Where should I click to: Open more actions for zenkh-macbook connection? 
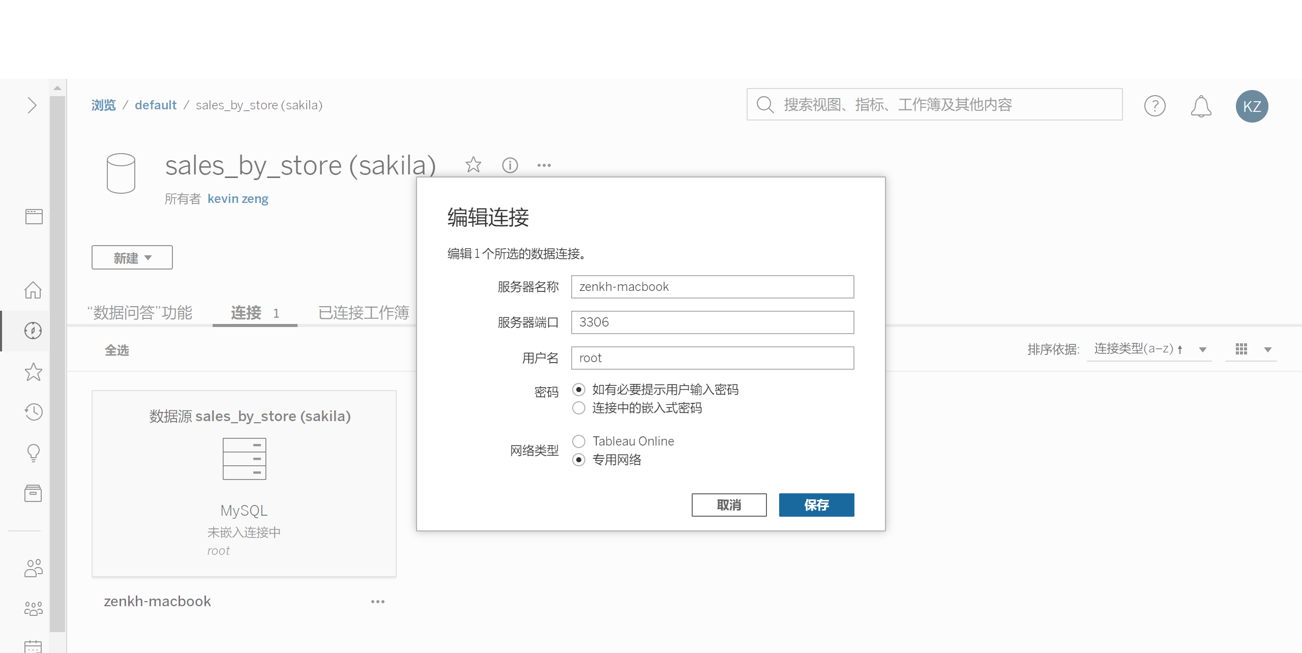(x=378, y=602)
